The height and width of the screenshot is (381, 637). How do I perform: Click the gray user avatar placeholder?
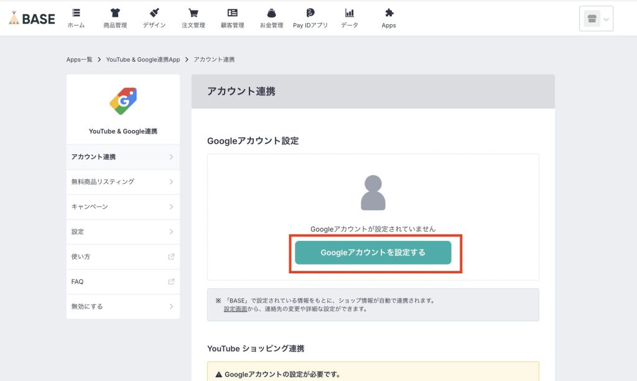click(x=373, y=193)
